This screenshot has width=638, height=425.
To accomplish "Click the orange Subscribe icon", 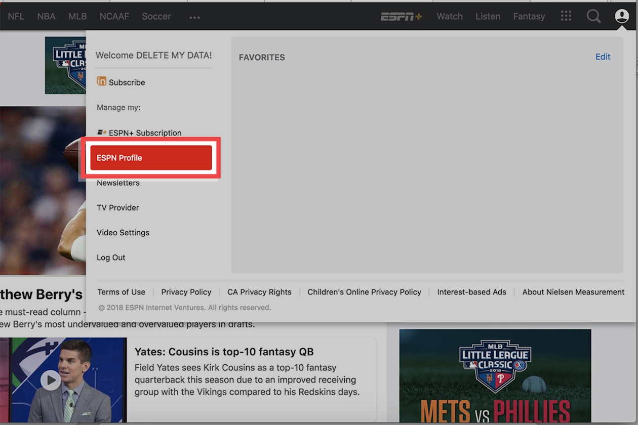I will tap(101, 81).
